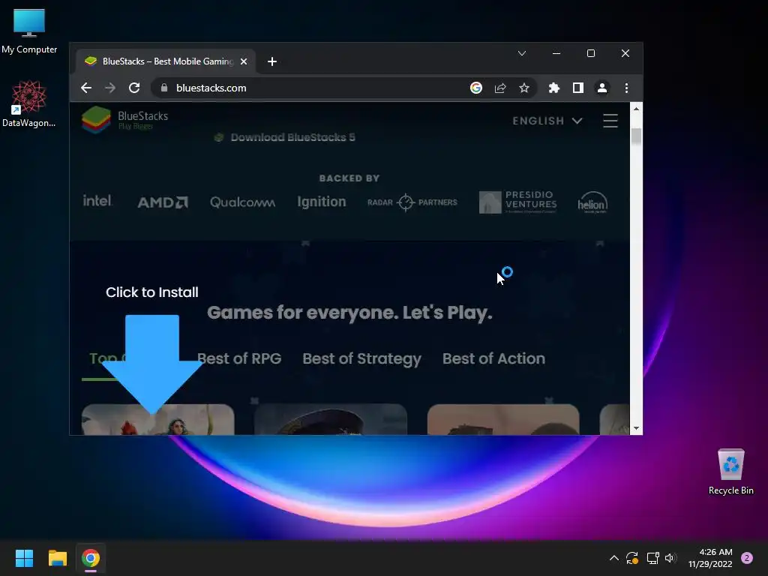This screenshot has width=768, height=576.
Task: Click the vertical scrollbar thumb
Action: pos(636,136)
